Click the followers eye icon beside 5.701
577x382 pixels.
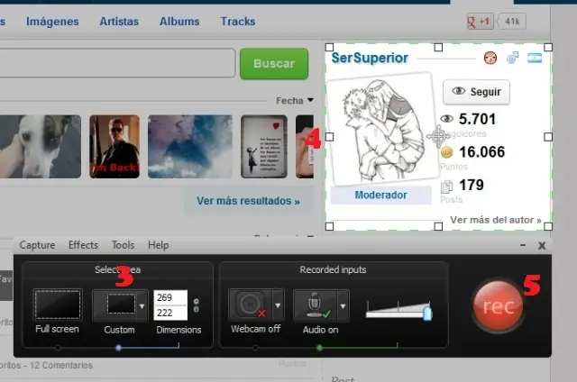pos(447,119)
